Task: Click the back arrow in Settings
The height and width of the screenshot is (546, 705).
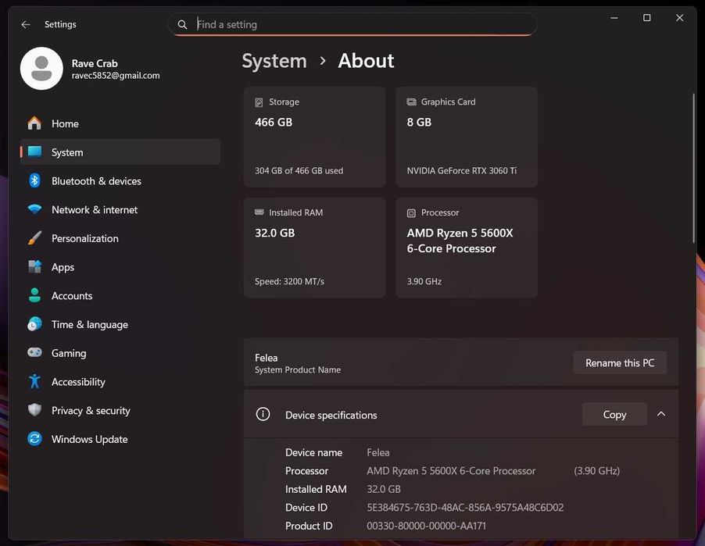Action: pos(26,24)
